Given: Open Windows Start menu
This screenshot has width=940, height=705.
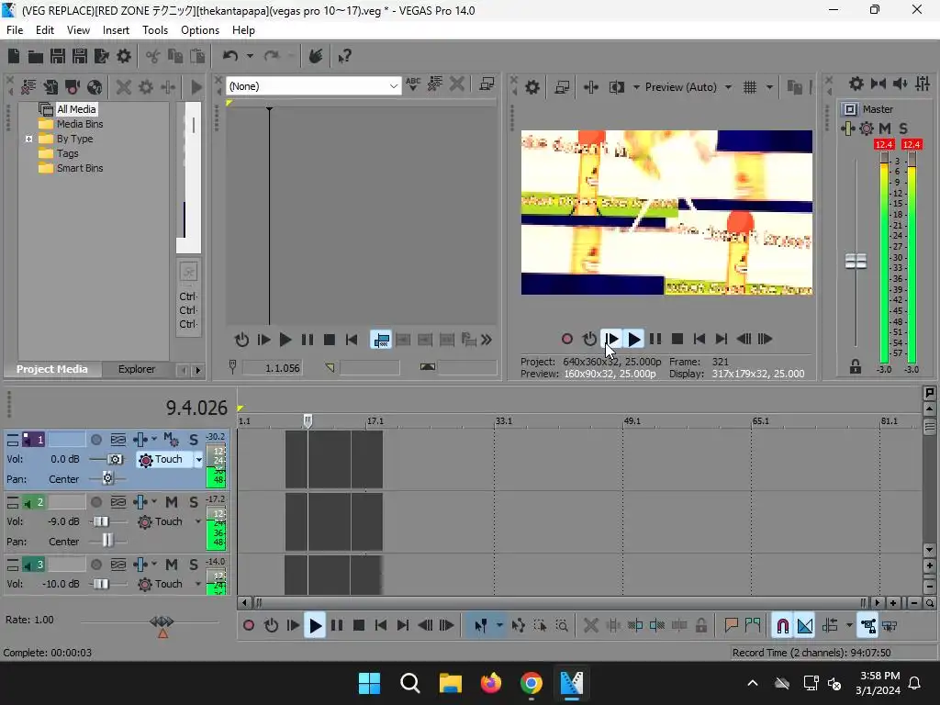Looking at the screenshot, I should (369, 683).
